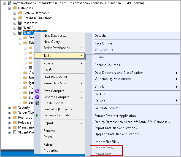The width and height of the screenshot is (181, 157).
Task: Click the Schema Compare purple icon
Action: tap(37, 97)
